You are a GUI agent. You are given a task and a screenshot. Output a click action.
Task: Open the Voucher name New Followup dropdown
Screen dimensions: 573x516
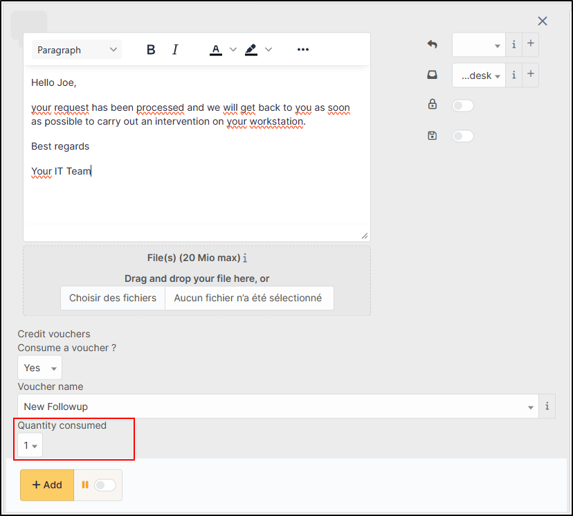click(277, 407)
